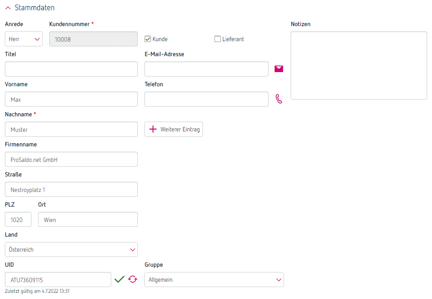
Task: Collapse the Stammdaten section chevron
Action: pyautogui.click(x=8, y=8)
